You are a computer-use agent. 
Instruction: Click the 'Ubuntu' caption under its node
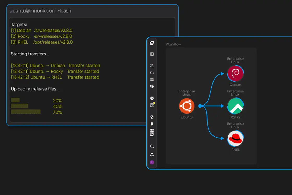[187, 117]
